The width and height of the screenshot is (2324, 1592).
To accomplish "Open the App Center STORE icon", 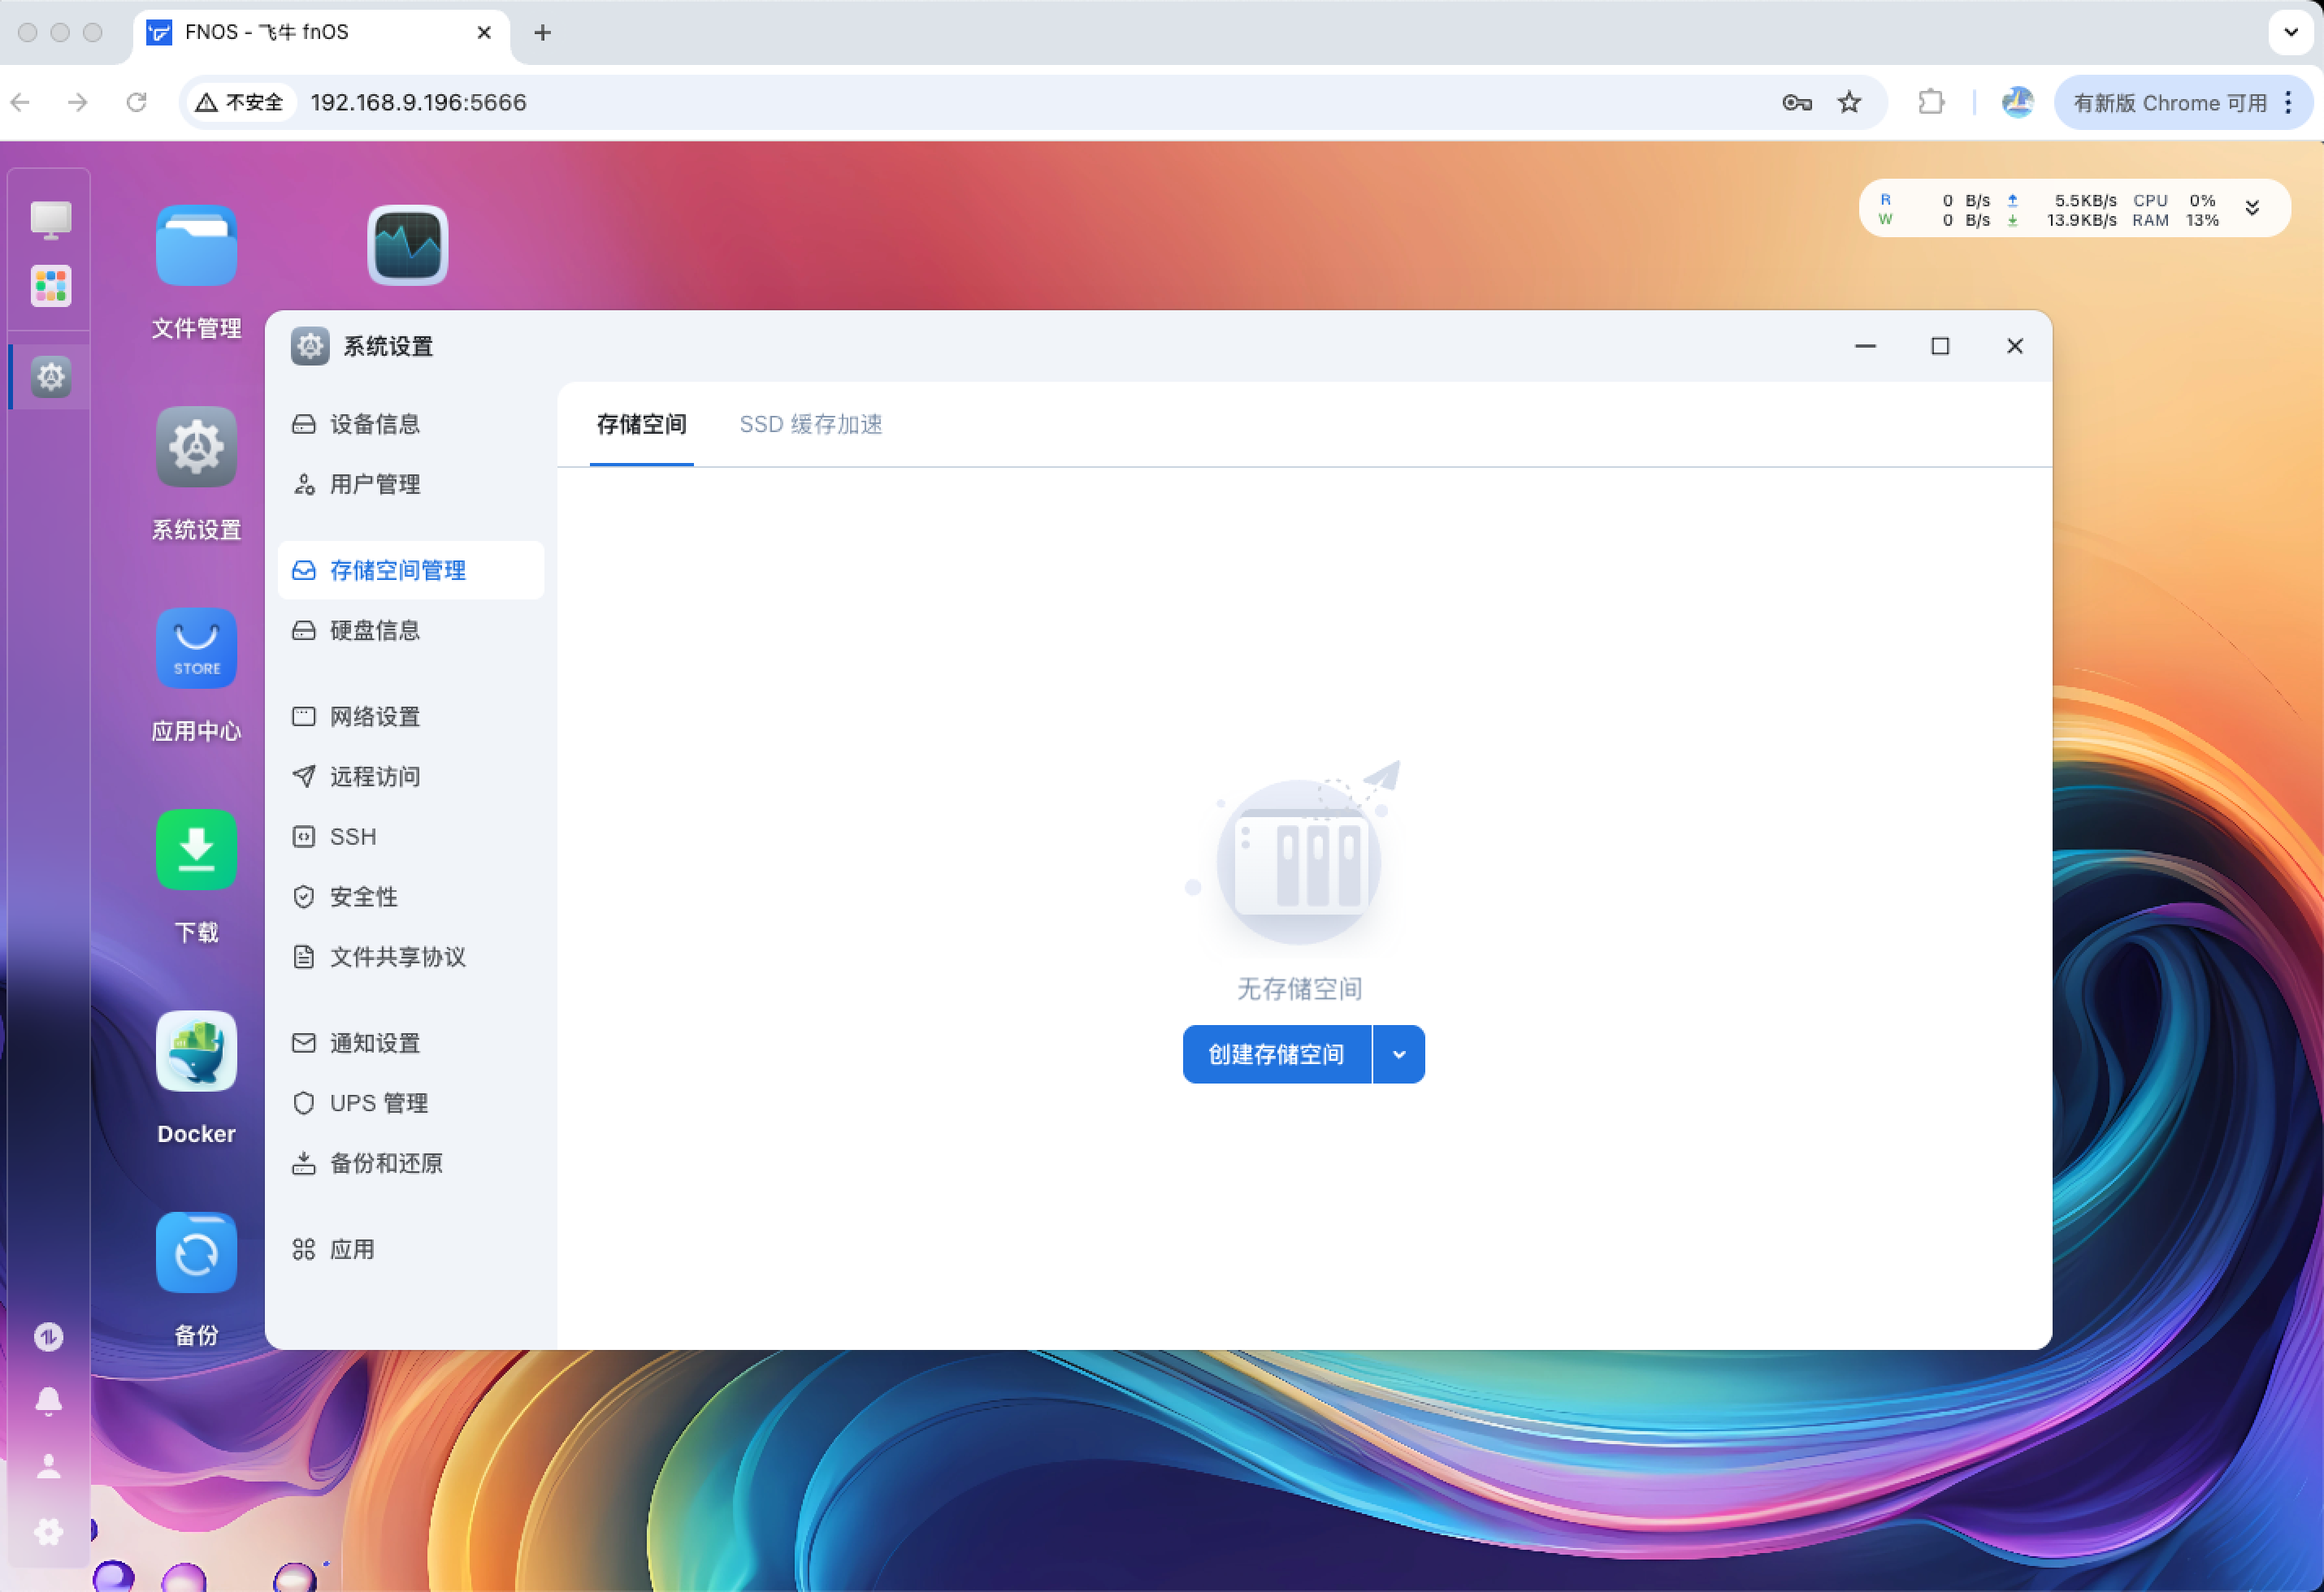I will (x=196, y=647).
